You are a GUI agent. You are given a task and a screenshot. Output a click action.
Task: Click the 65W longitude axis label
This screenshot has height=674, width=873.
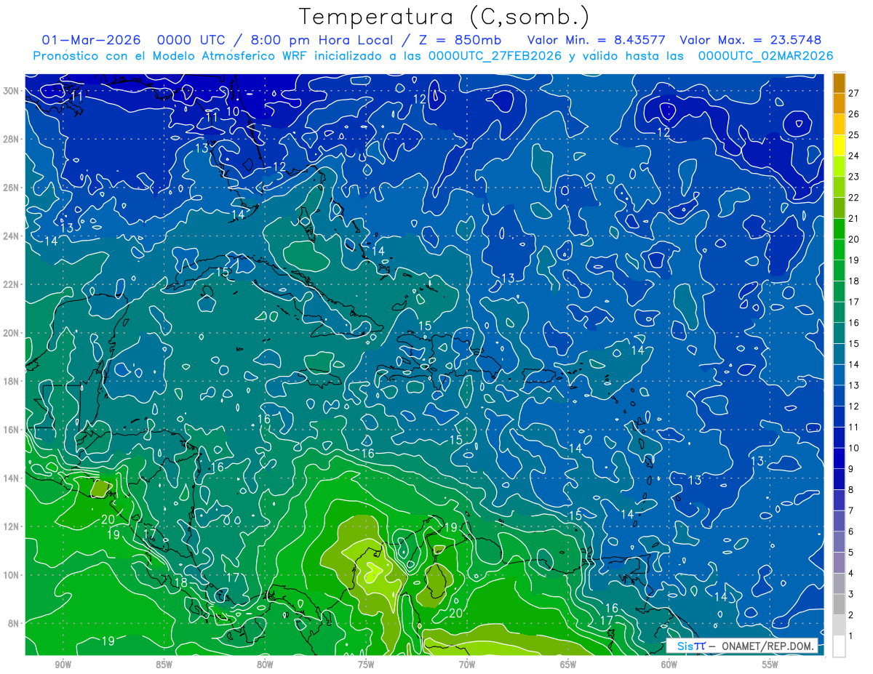[x=568, y=665]
